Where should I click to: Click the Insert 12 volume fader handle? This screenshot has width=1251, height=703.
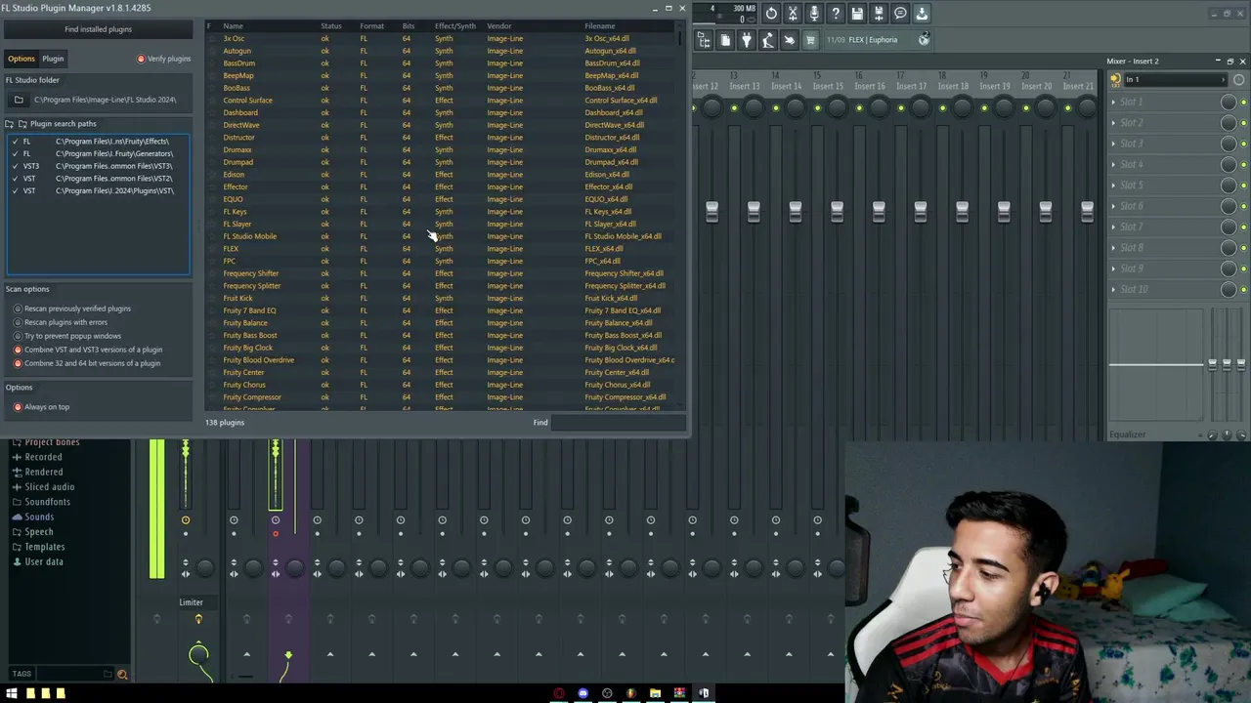coord(712,211)
